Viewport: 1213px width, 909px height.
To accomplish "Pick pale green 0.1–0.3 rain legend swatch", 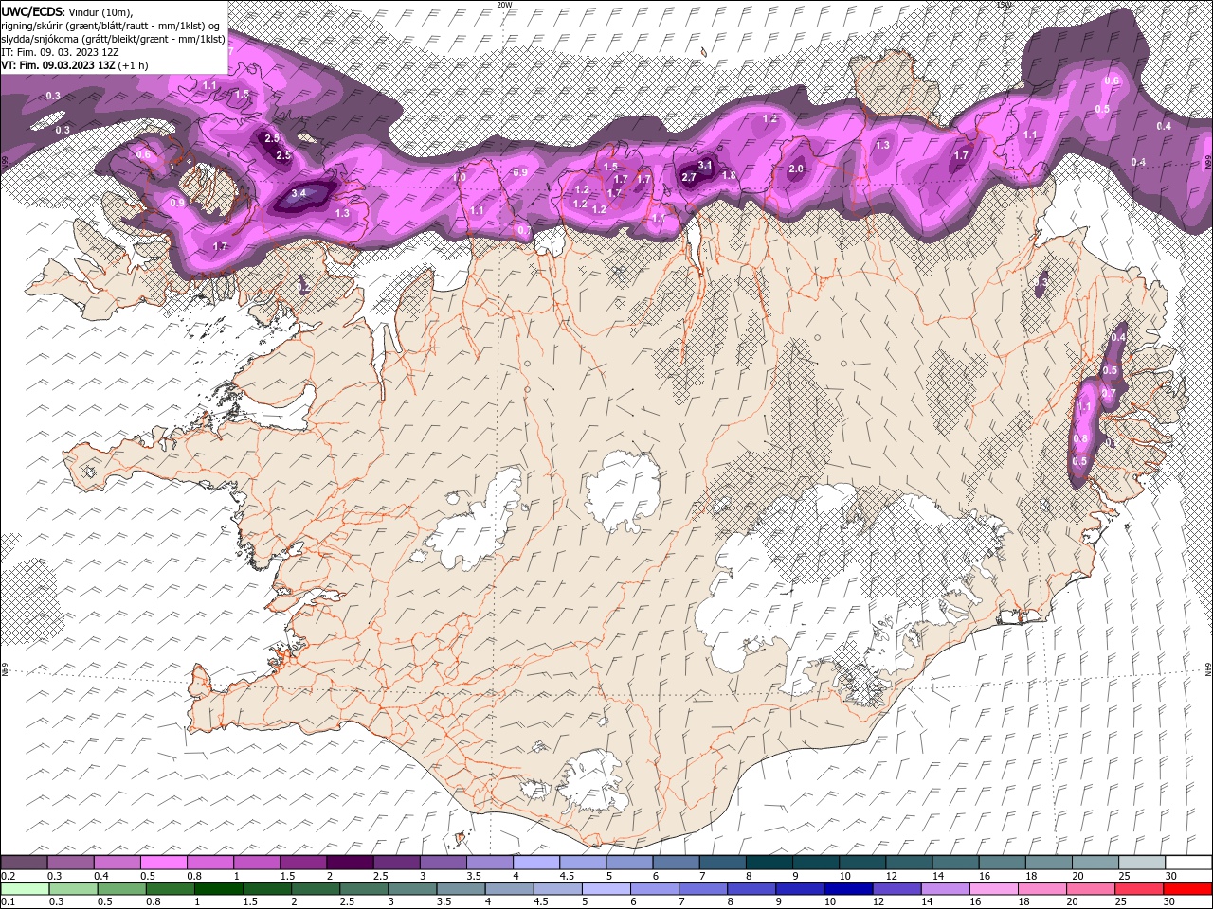I will [24, 889].
